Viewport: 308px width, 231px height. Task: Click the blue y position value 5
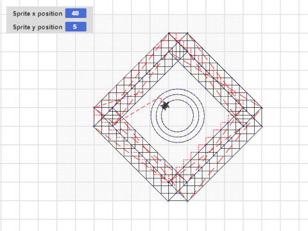click(x=76, y=27)
